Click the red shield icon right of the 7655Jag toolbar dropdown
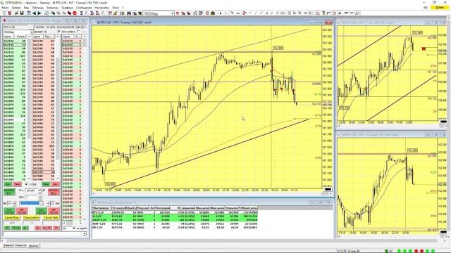This screenshot has height=253, width=451. [178, 13]
